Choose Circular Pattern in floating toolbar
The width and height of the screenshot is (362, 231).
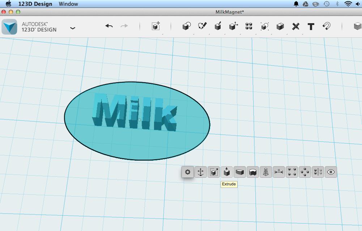pos(305,172)
